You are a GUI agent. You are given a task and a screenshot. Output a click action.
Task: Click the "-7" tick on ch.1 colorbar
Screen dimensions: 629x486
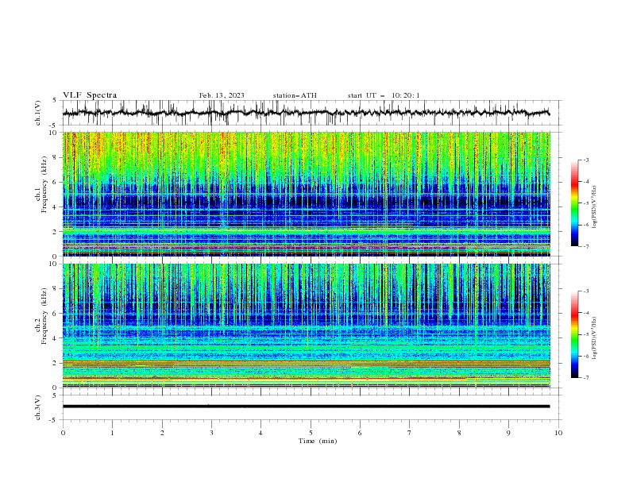pos(585,246)
